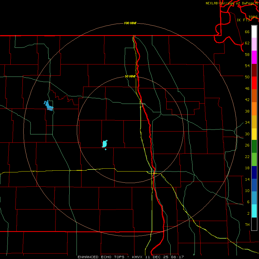Click the 'KMVX' radar site identifier
This screenshot has width=259, height=259.
pos(138,257)
